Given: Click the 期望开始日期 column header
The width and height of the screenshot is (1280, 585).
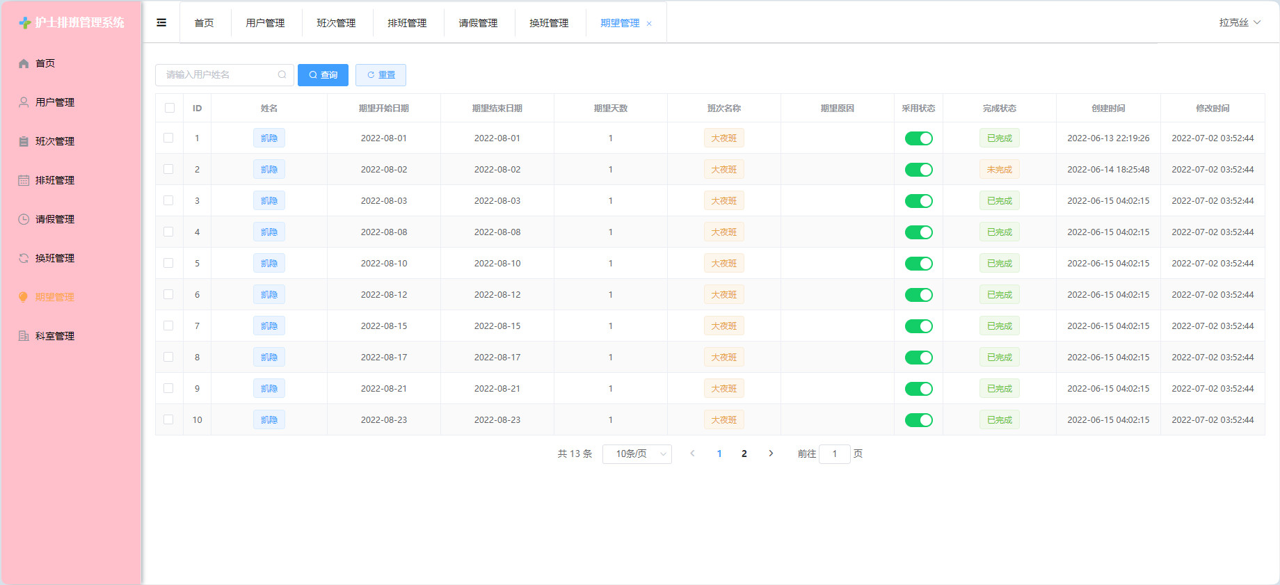Looking at the screenshot, I should 384,108.
